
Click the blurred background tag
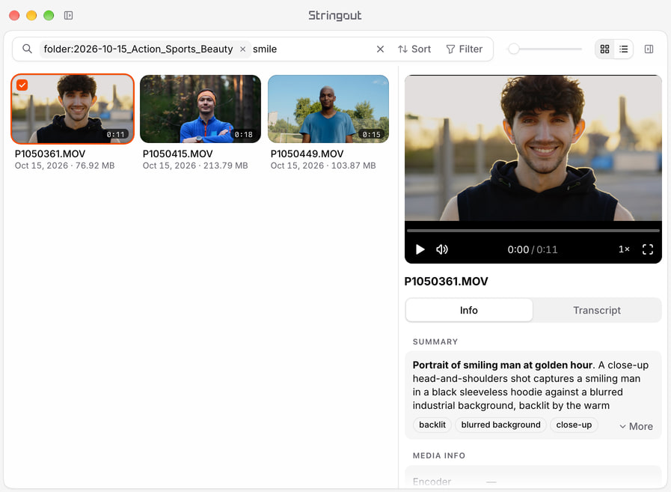coord(500,425)
